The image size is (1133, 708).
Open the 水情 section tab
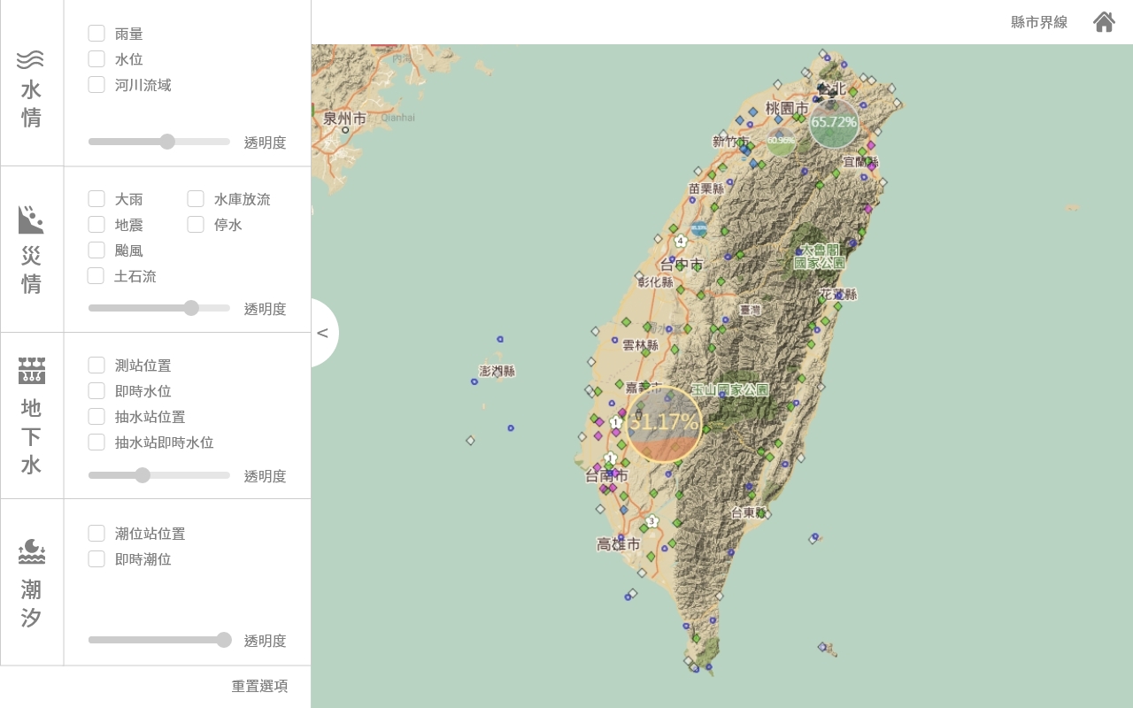pos(32,83)
